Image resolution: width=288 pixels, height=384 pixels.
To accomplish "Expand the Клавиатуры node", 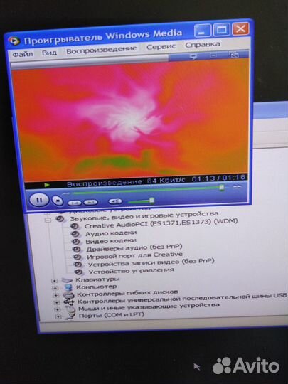I will tap(54, 281).
